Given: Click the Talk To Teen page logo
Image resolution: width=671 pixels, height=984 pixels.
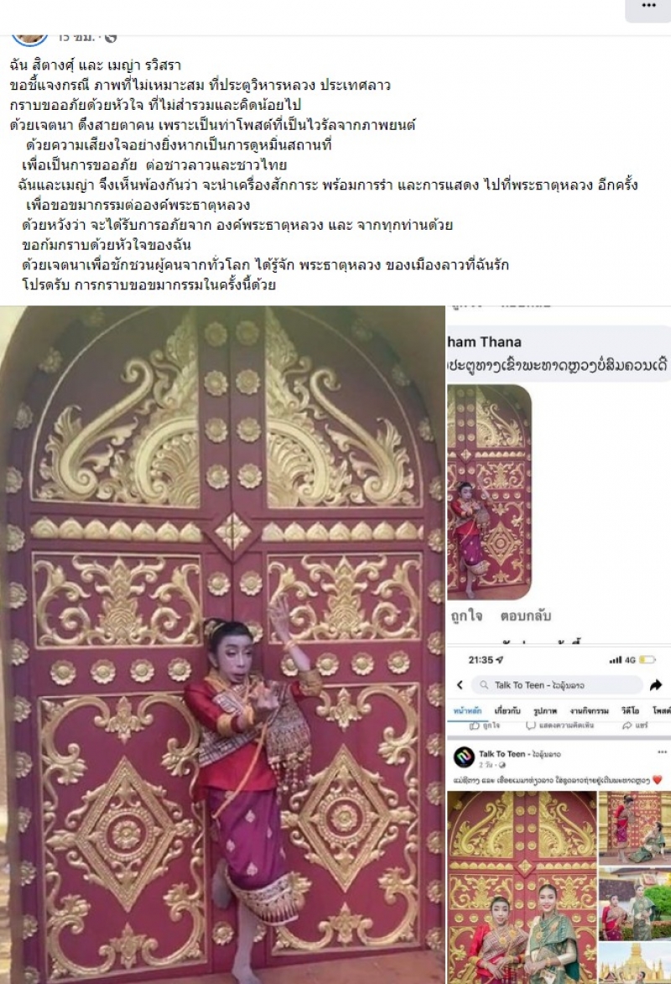Looking at the screenshot, I should click(464, 757).
